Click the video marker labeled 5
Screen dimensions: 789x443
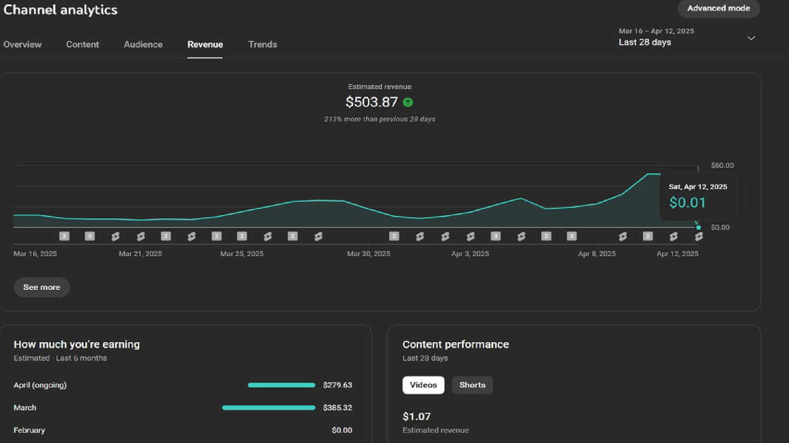90,236
